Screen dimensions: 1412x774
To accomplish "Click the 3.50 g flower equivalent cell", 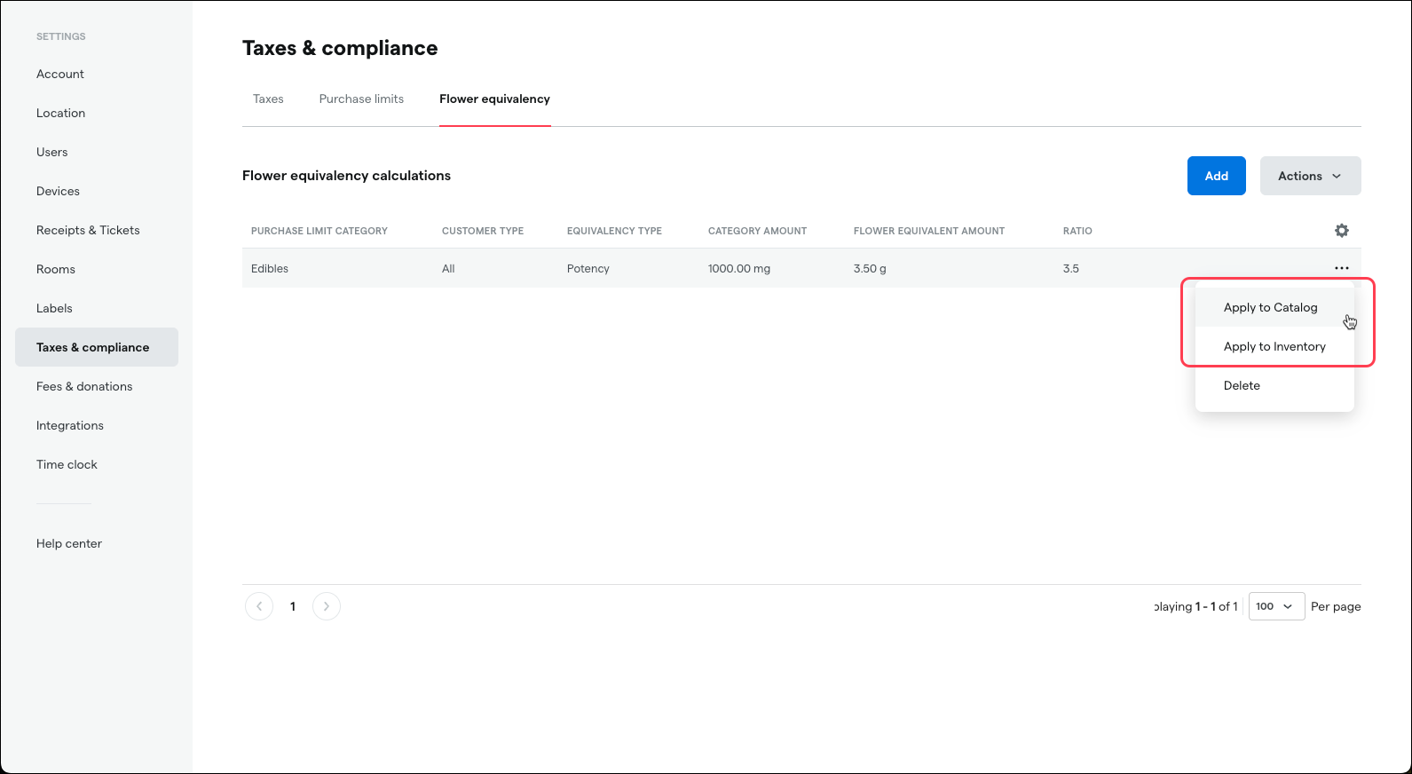I will tap(870, 268).
